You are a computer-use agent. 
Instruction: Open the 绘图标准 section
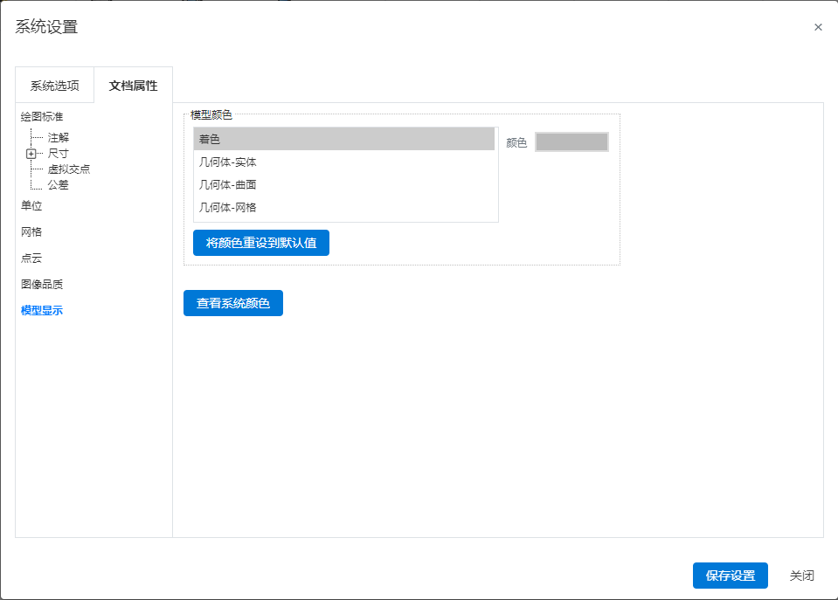[42, 116]
